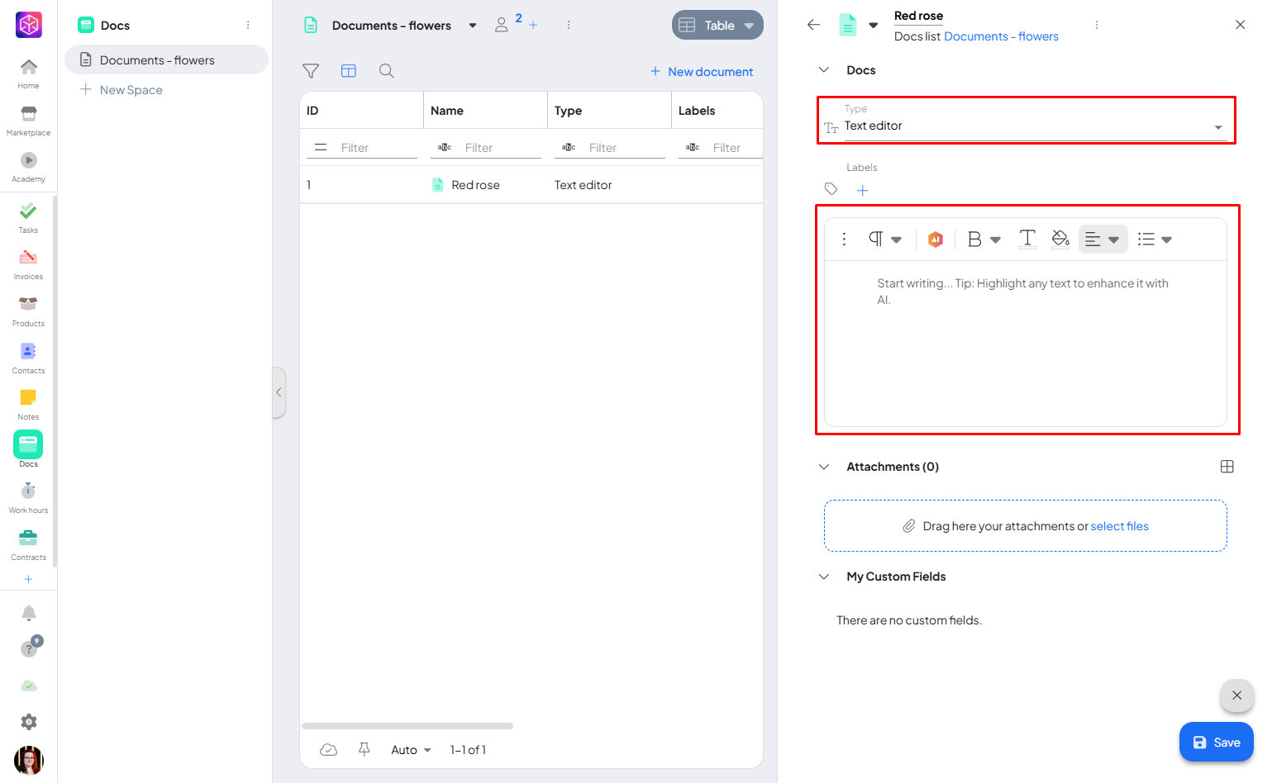Viewport: 1272px width, 783px height.
Task: Click the search magnifier icon
Action: [386, 71]
